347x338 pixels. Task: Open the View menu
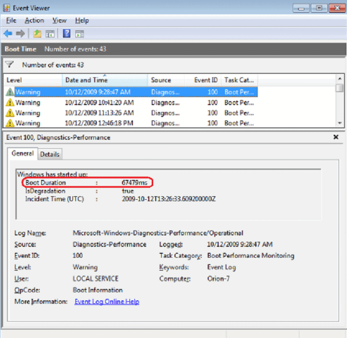coord(59,20)
